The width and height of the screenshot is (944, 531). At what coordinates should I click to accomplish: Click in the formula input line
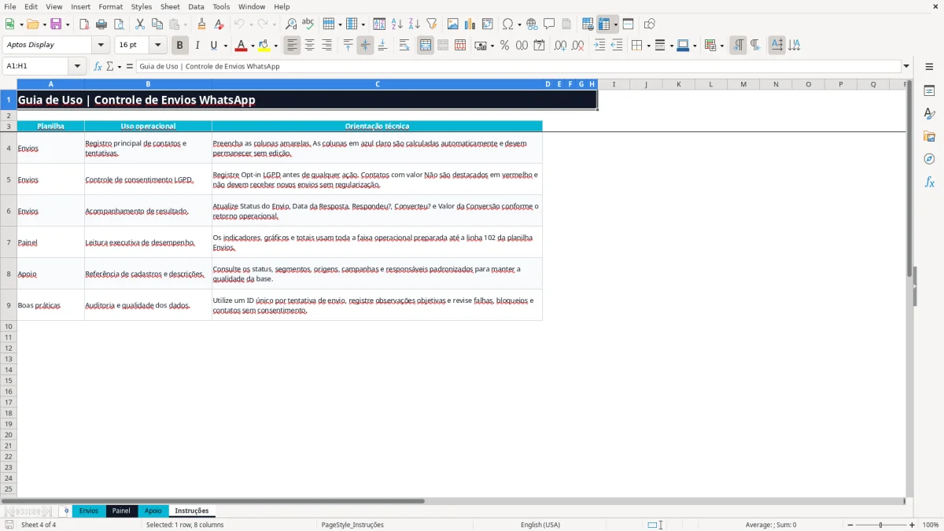click(518, 66)
